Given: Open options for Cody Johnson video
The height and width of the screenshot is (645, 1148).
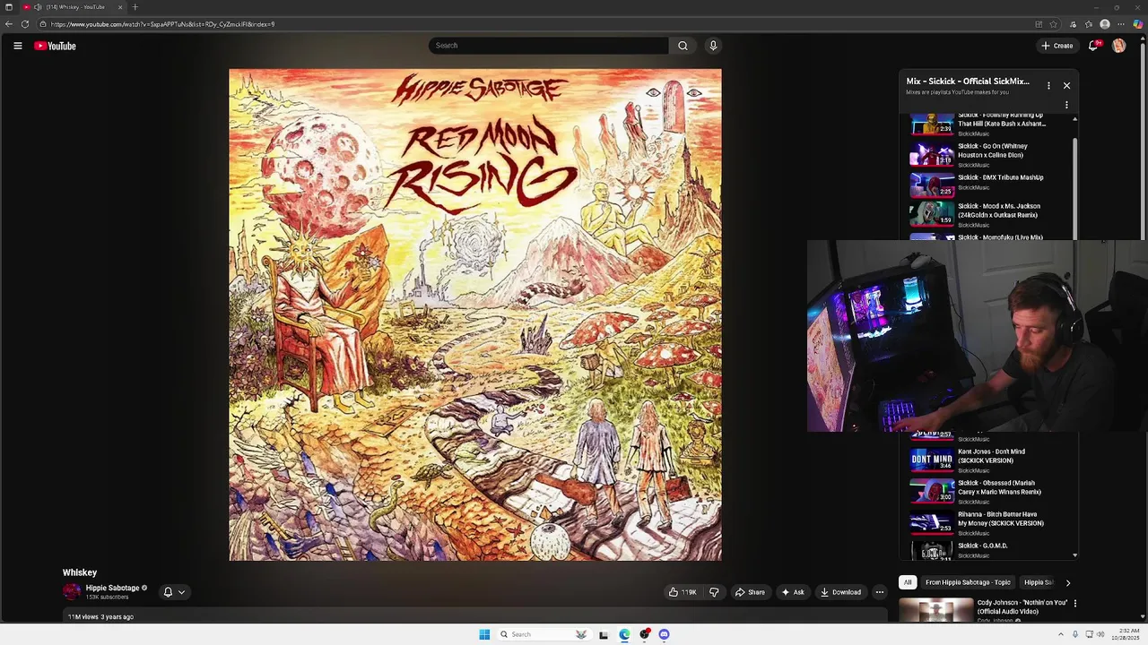Looking at the screenshot, I should click(x=1074, y=604).
